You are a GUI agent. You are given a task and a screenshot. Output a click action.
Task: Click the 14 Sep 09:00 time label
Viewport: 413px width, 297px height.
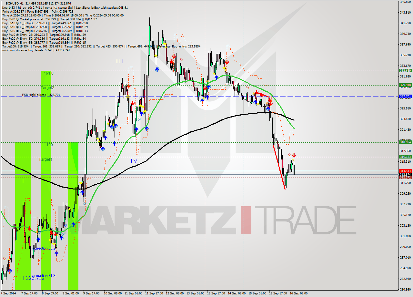coord(237,293)
